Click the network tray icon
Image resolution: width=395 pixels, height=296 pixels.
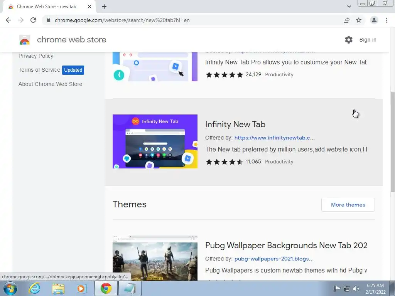(x=347, y=289)
